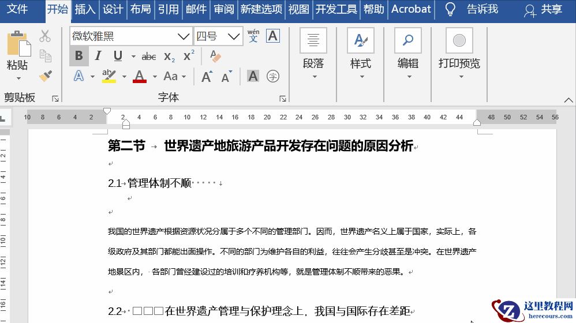Click heading 2.1 管理体制不顺
Image resolution: width=576 pixels, height=323 pixels.
(149, 183)
